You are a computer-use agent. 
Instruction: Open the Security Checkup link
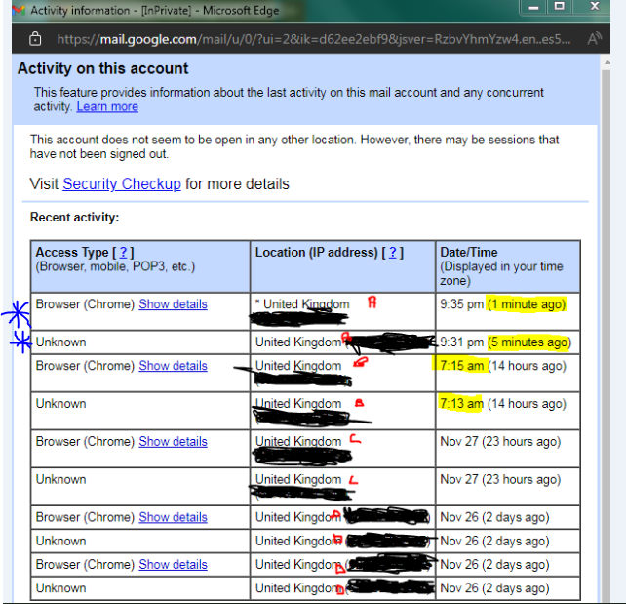pyautogui.click(x=122, y=183)
